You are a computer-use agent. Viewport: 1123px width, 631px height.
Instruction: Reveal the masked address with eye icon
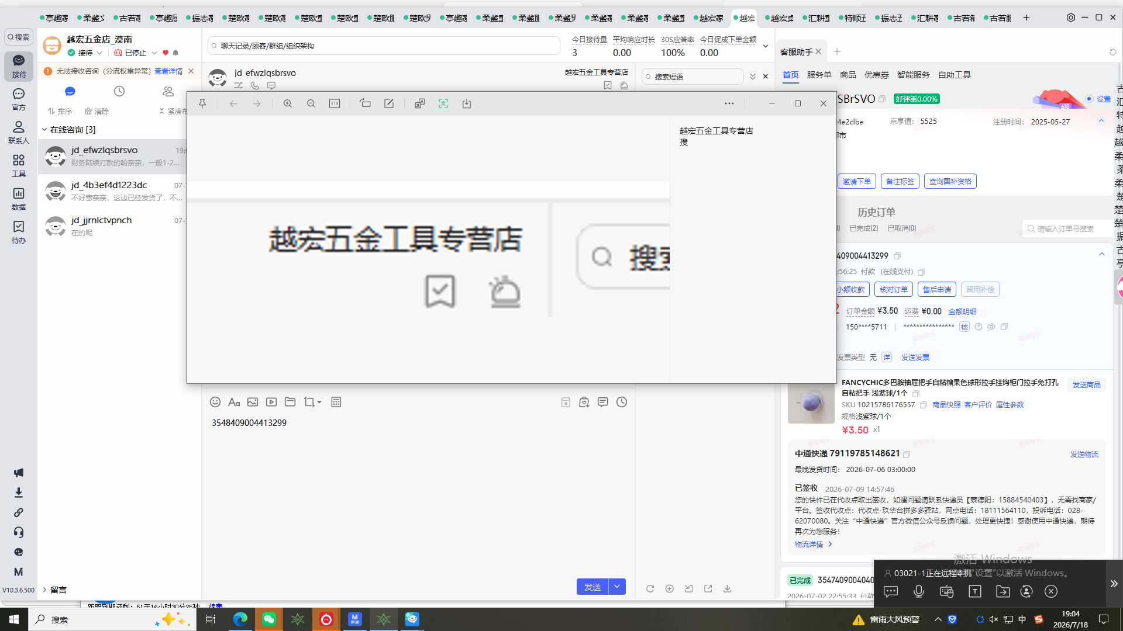point(991,327)
